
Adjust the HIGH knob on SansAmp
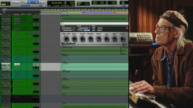click(x=115, y=39)
